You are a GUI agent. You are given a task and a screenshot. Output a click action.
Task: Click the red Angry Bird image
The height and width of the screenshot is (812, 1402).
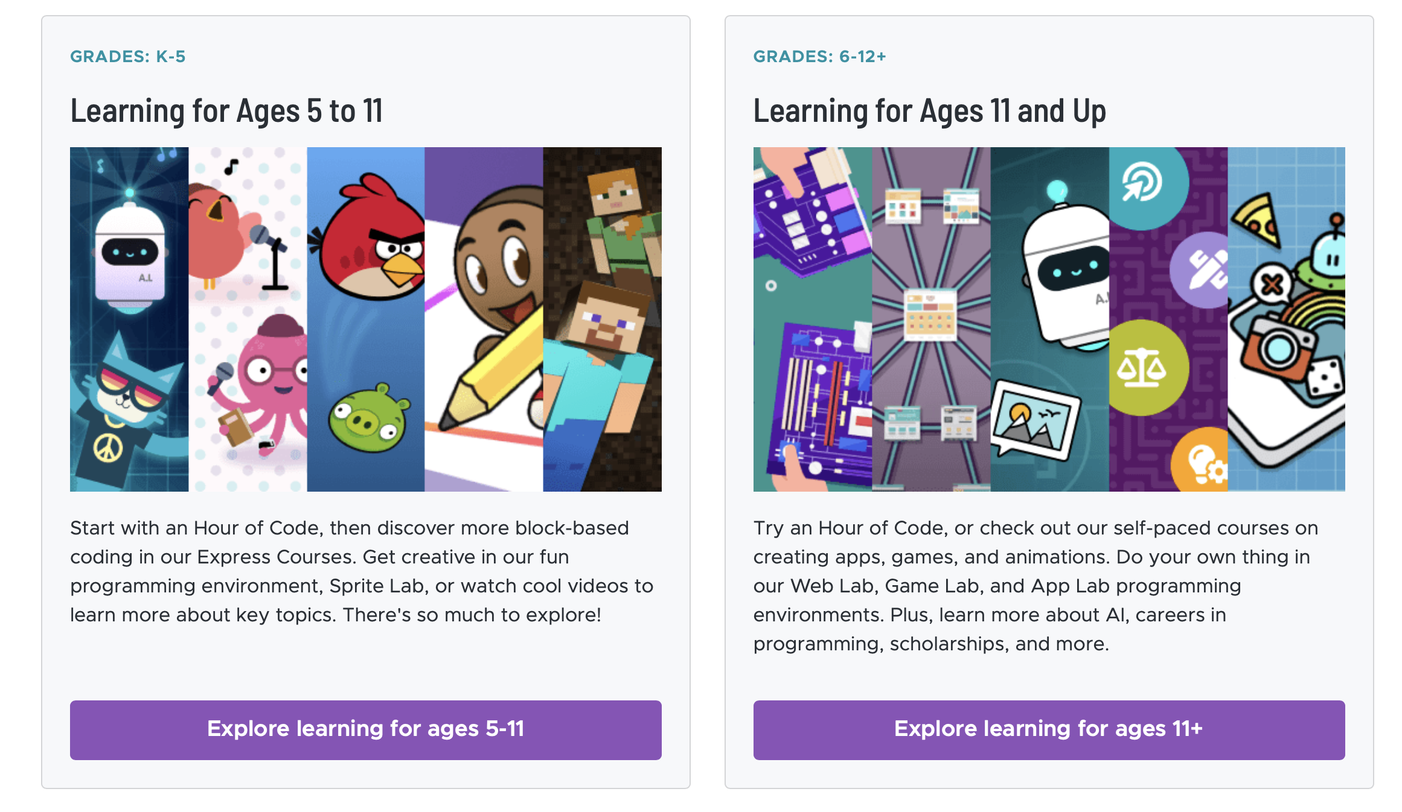coord(370,237)
